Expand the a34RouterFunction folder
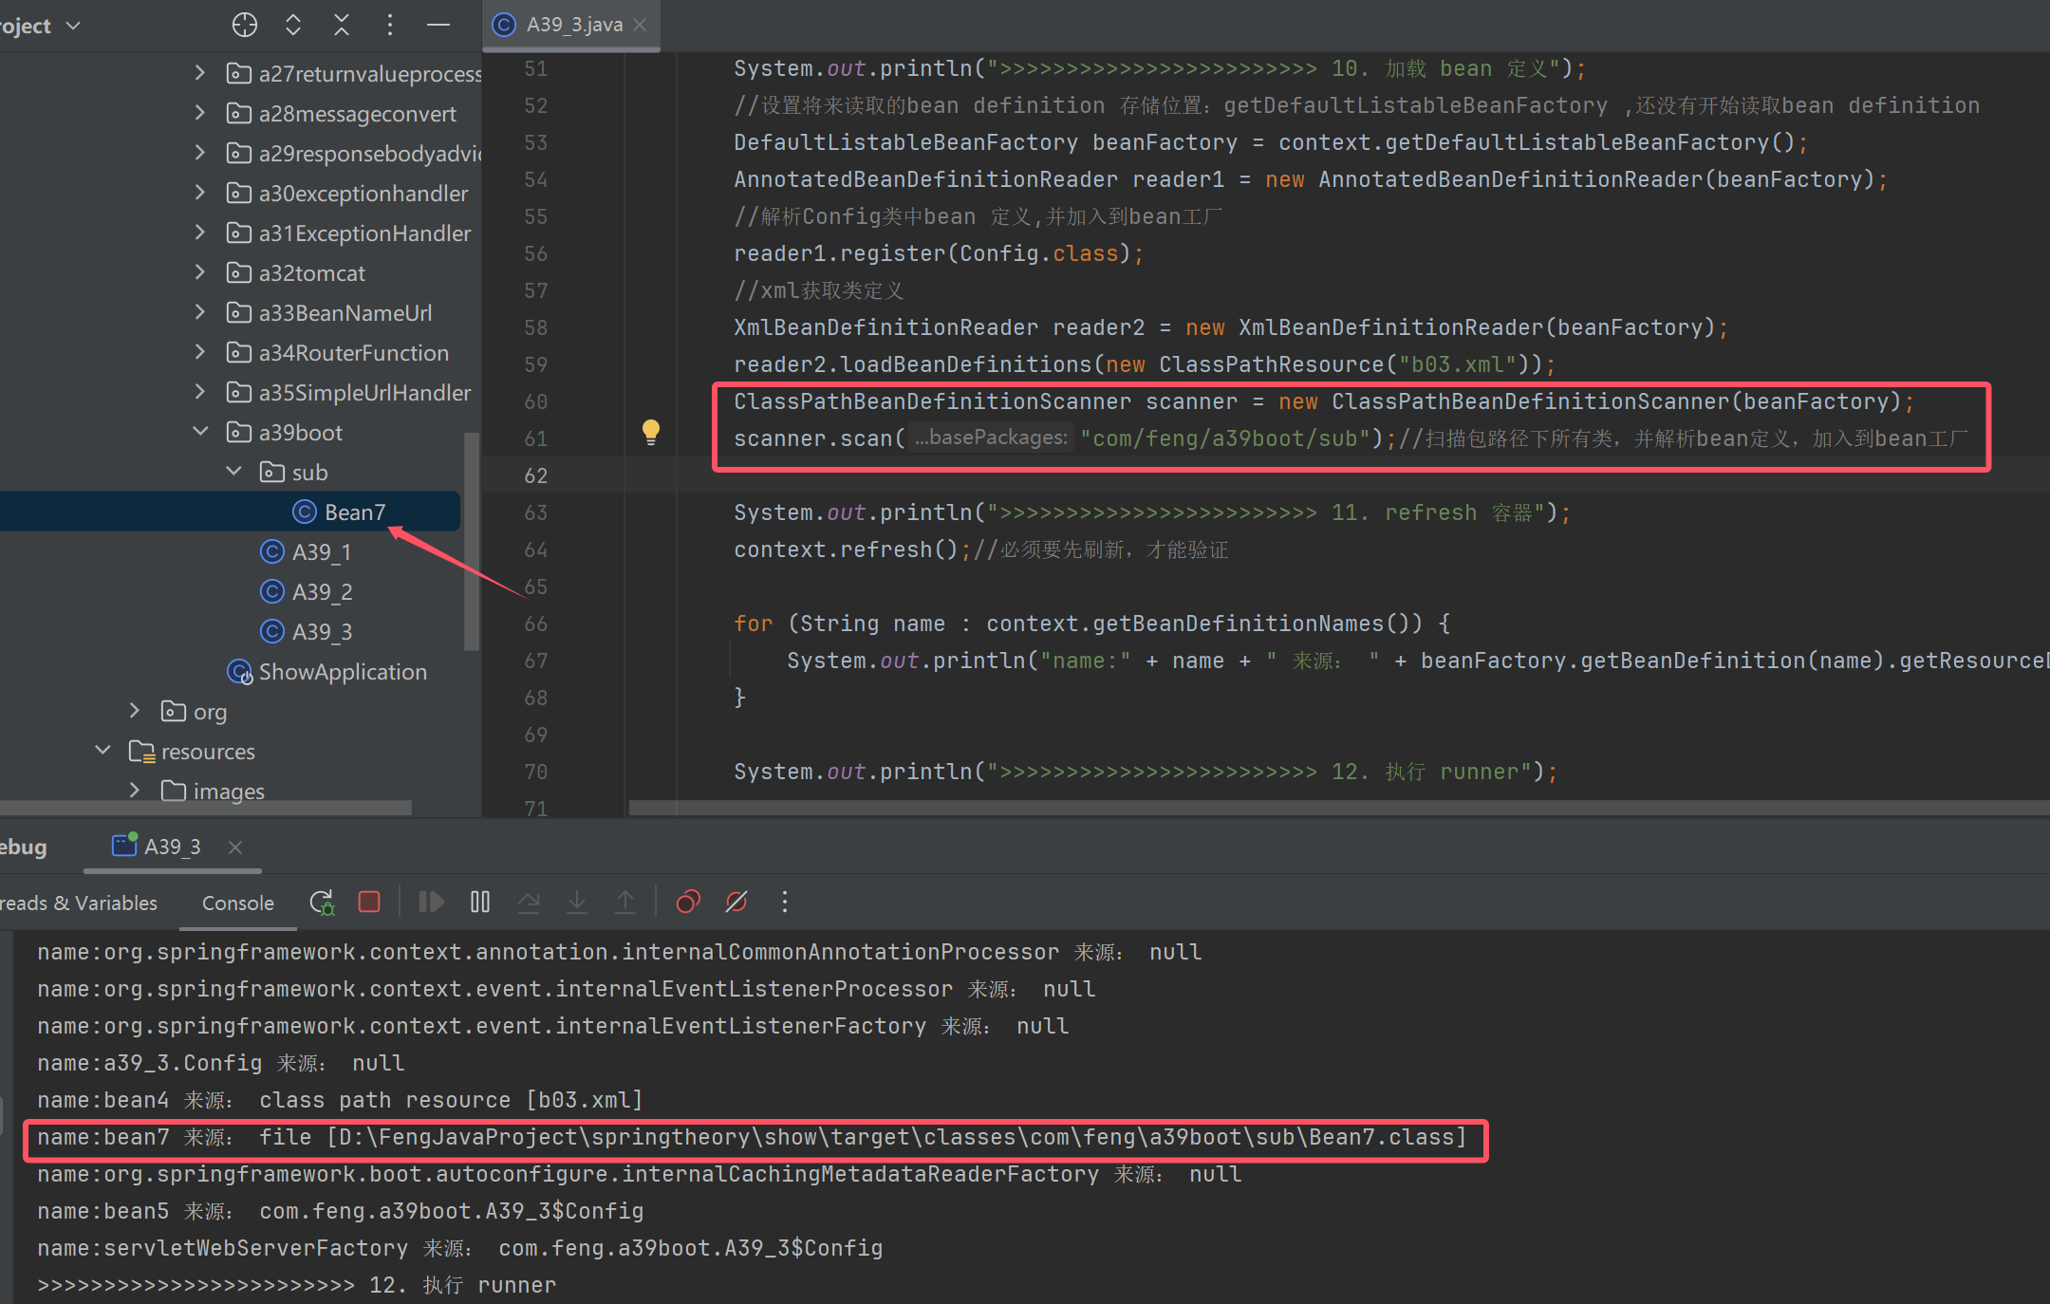Screen dimensions: 2050x1304 [199, 352]
